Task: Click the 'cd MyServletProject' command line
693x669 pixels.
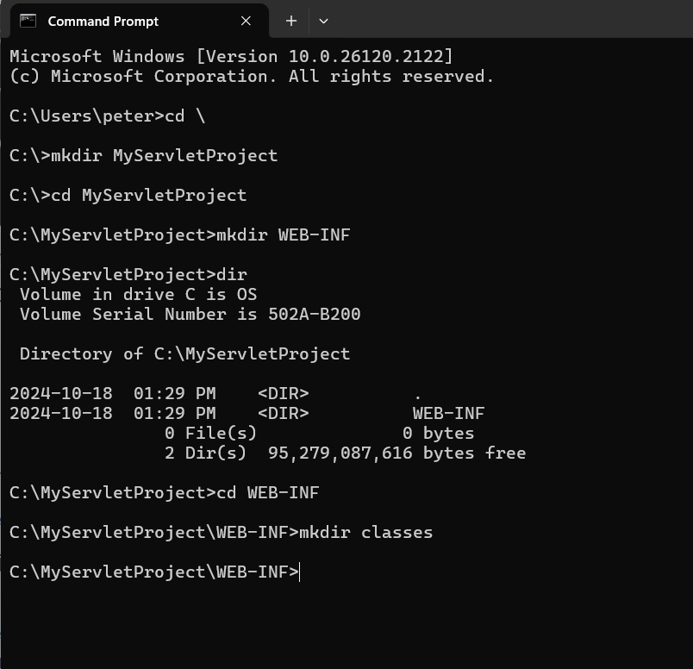Action: click(x=128, y=196)
